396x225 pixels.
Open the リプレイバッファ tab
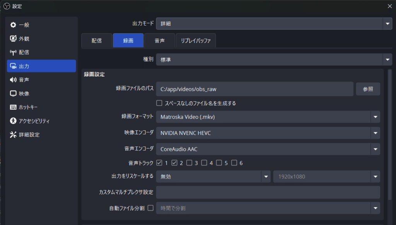click(196, 41)
